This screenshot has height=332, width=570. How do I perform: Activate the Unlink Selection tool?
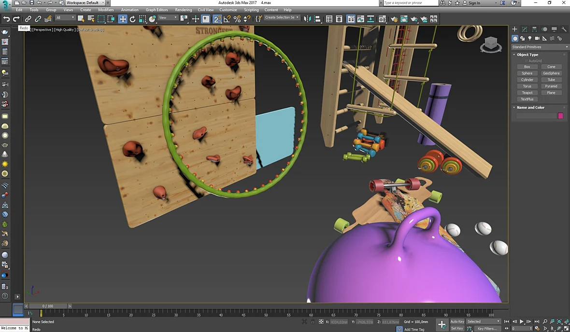pyautogui.click(x=38, y=19)
